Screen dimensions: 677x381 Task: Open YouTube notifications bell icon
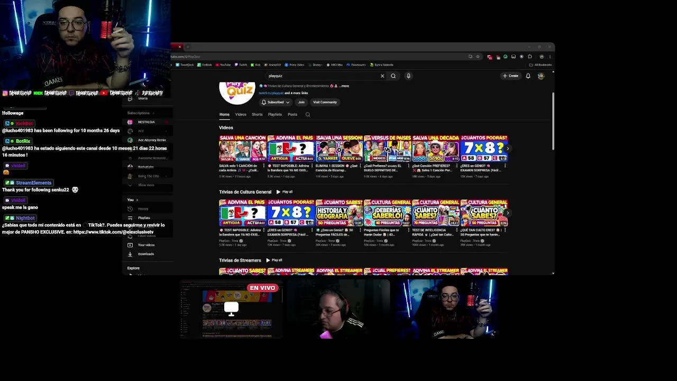528,76
